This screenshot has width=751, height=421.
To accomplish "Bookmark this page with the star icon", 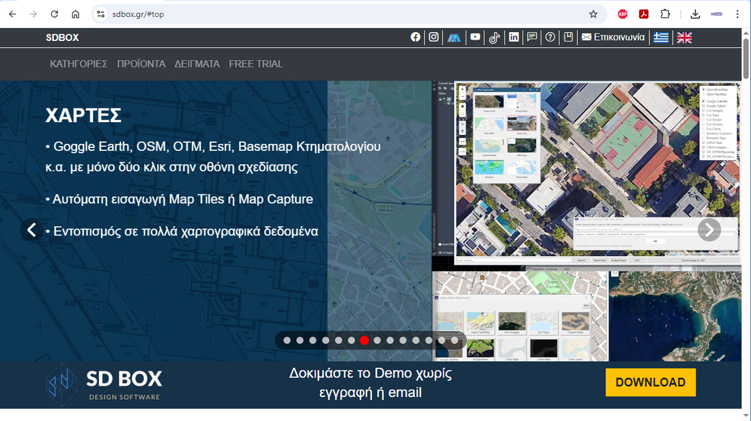I will [x=593, y=14].
